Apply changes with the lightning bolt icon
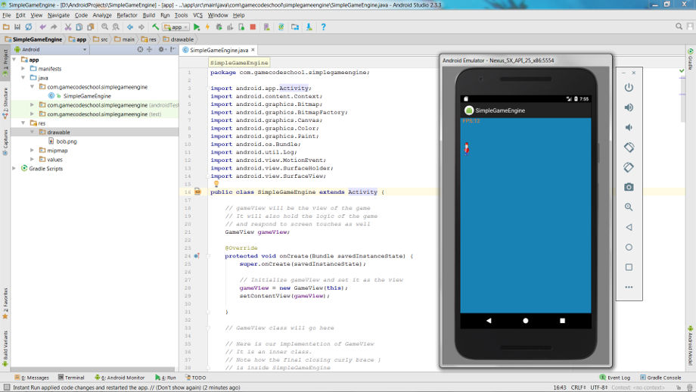This screenshot has height=392, width=696. (207, 27)
